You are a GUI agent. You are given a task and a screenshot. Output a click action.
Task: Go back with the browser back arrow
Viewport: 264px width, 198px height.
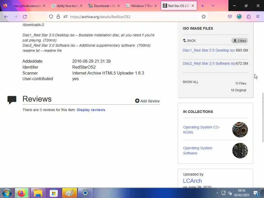coord(6,17)
